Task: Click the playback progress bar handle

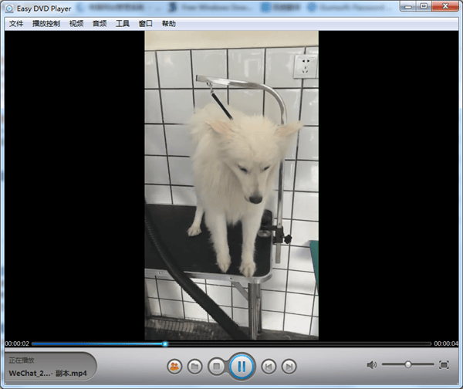Action: (x=165, y=343)
